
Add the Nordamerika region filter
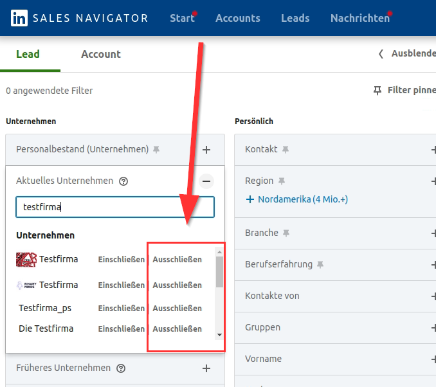pos(296,199)
